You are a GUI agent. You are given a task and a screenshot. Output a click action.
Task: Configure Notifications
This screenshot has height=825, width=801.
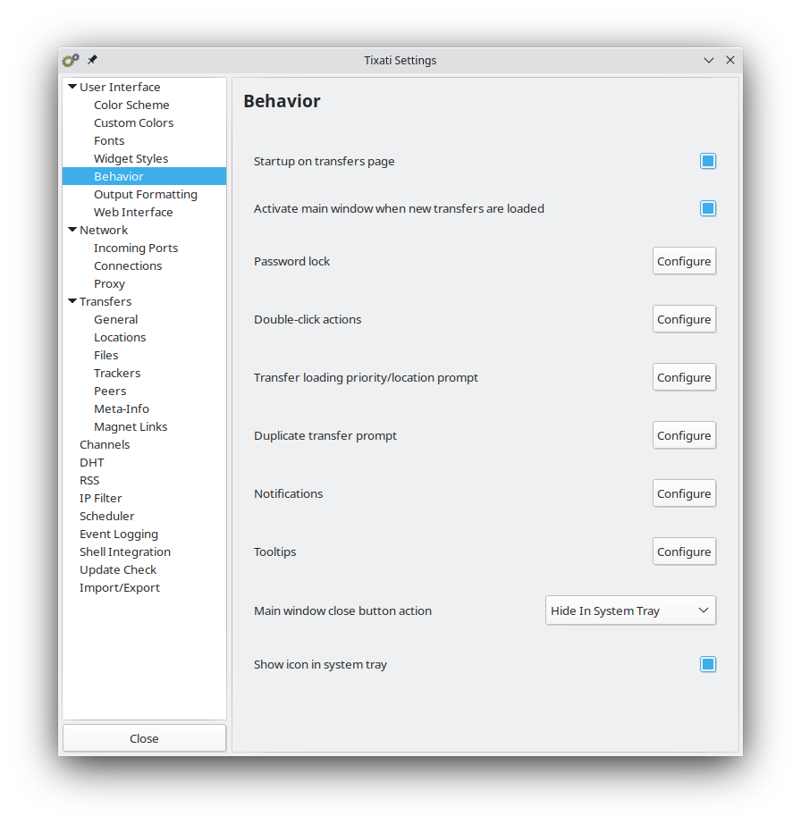[684, 493]
